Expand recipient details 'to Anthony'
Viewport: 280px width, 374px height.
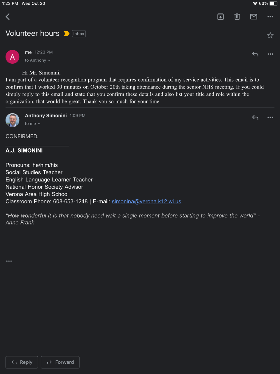pyautogui.click(x=38, y=60)
